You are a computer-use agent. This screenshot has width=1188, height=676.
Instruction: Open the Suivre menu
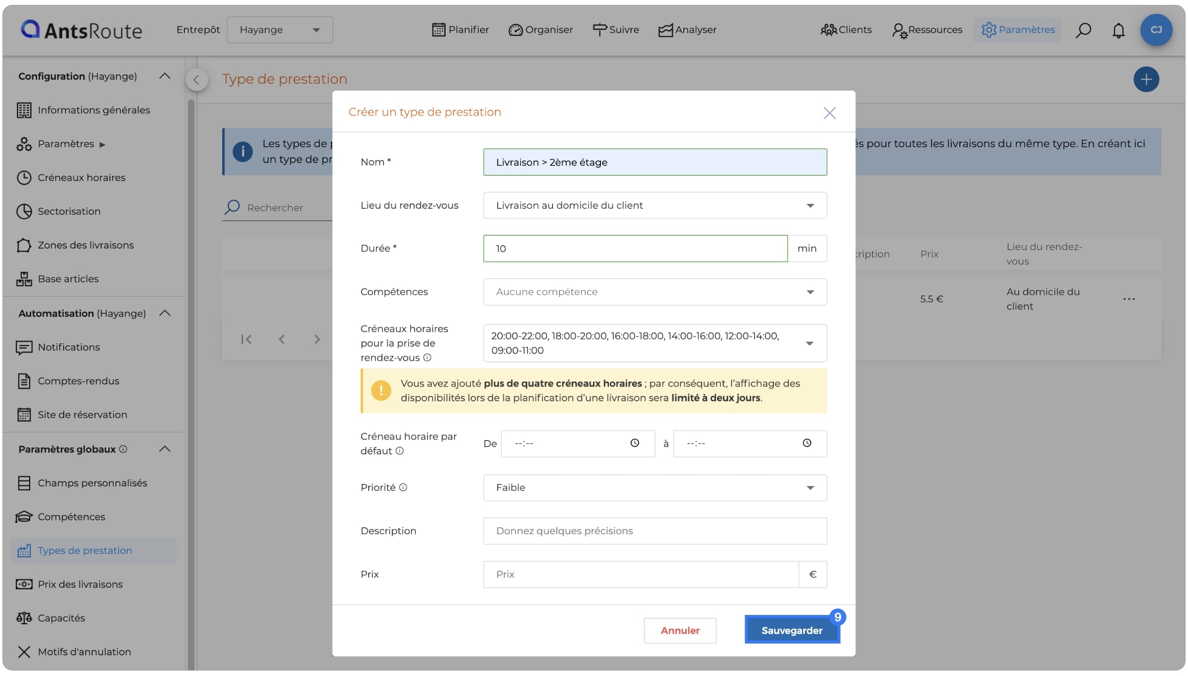pyautogui.click(x=616, y=30)
